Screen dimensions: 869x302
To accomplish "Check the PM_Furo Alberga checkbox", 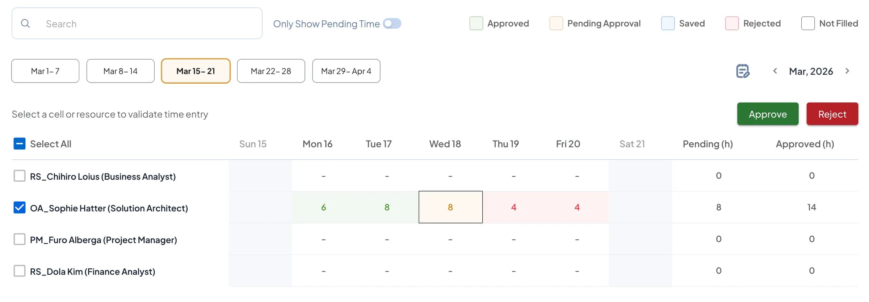I will (19, 239).
